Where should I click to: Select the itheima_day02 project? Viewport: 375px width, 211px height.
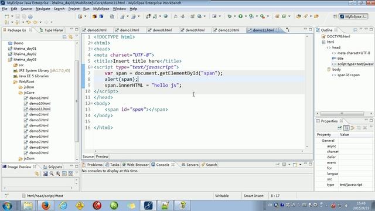pyautogui.click(x=25, y=54)
